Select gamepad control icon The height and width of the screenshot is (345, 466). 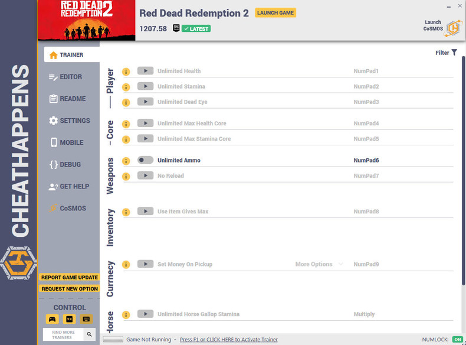52,319
